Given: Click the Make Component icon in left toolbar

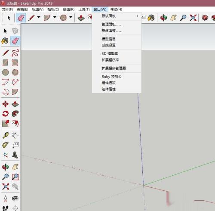Looking at the screenshot, I should 15,31.
